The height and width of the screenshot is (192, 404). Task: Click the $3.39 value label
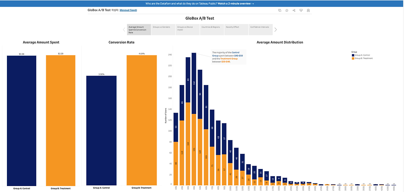point(61,54)
